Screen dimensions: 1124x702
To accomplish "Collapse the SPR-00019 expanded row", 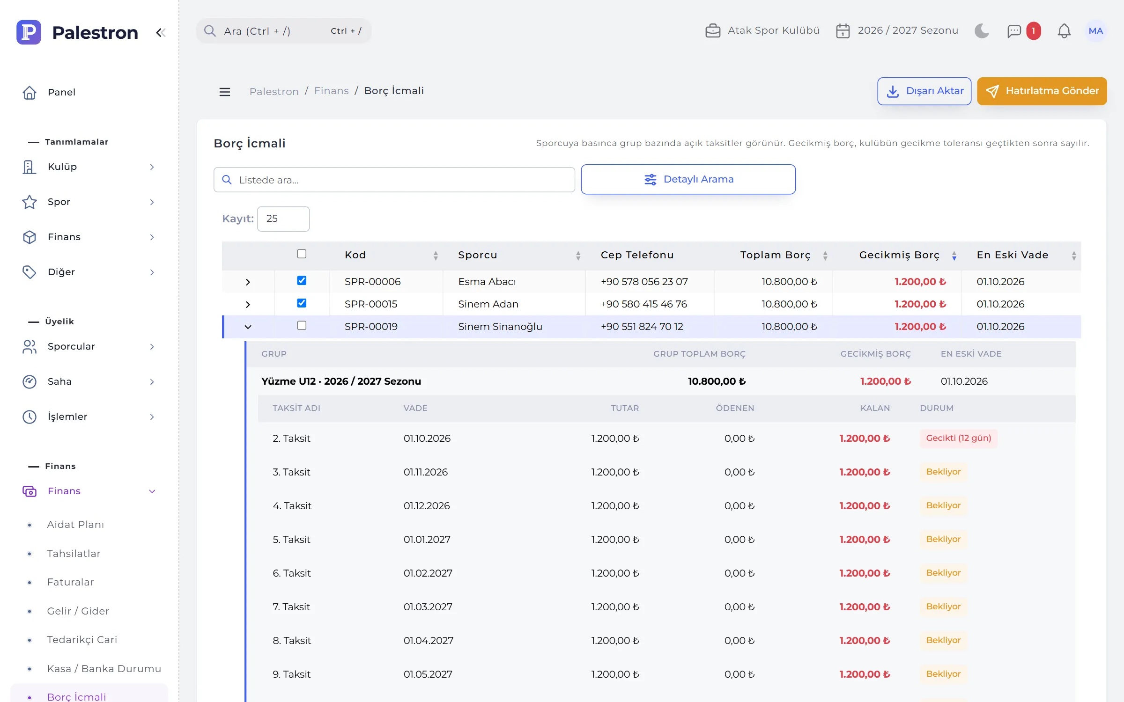I will click(x=248, y=327).
